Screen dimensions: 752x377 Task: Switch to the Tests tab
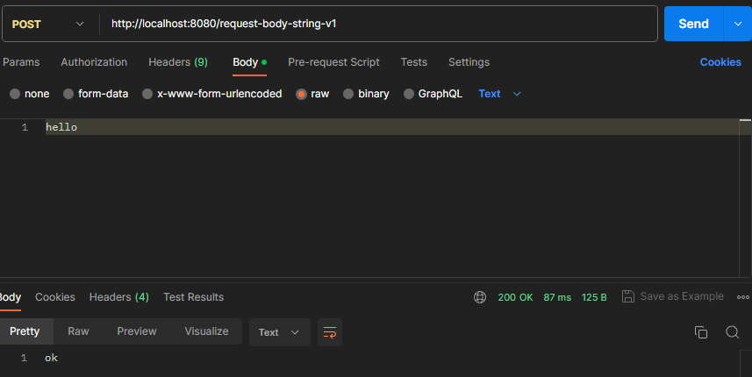414,62
